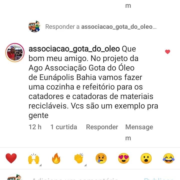Image resolution: width=180 pixels, height=180 pixels.
Task: Open the commenter's story profile picture
Action: 15,52
